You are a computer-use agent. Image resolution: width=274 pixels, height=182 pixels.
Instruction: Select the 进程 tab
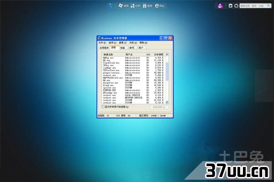click(x=114, y=47)
